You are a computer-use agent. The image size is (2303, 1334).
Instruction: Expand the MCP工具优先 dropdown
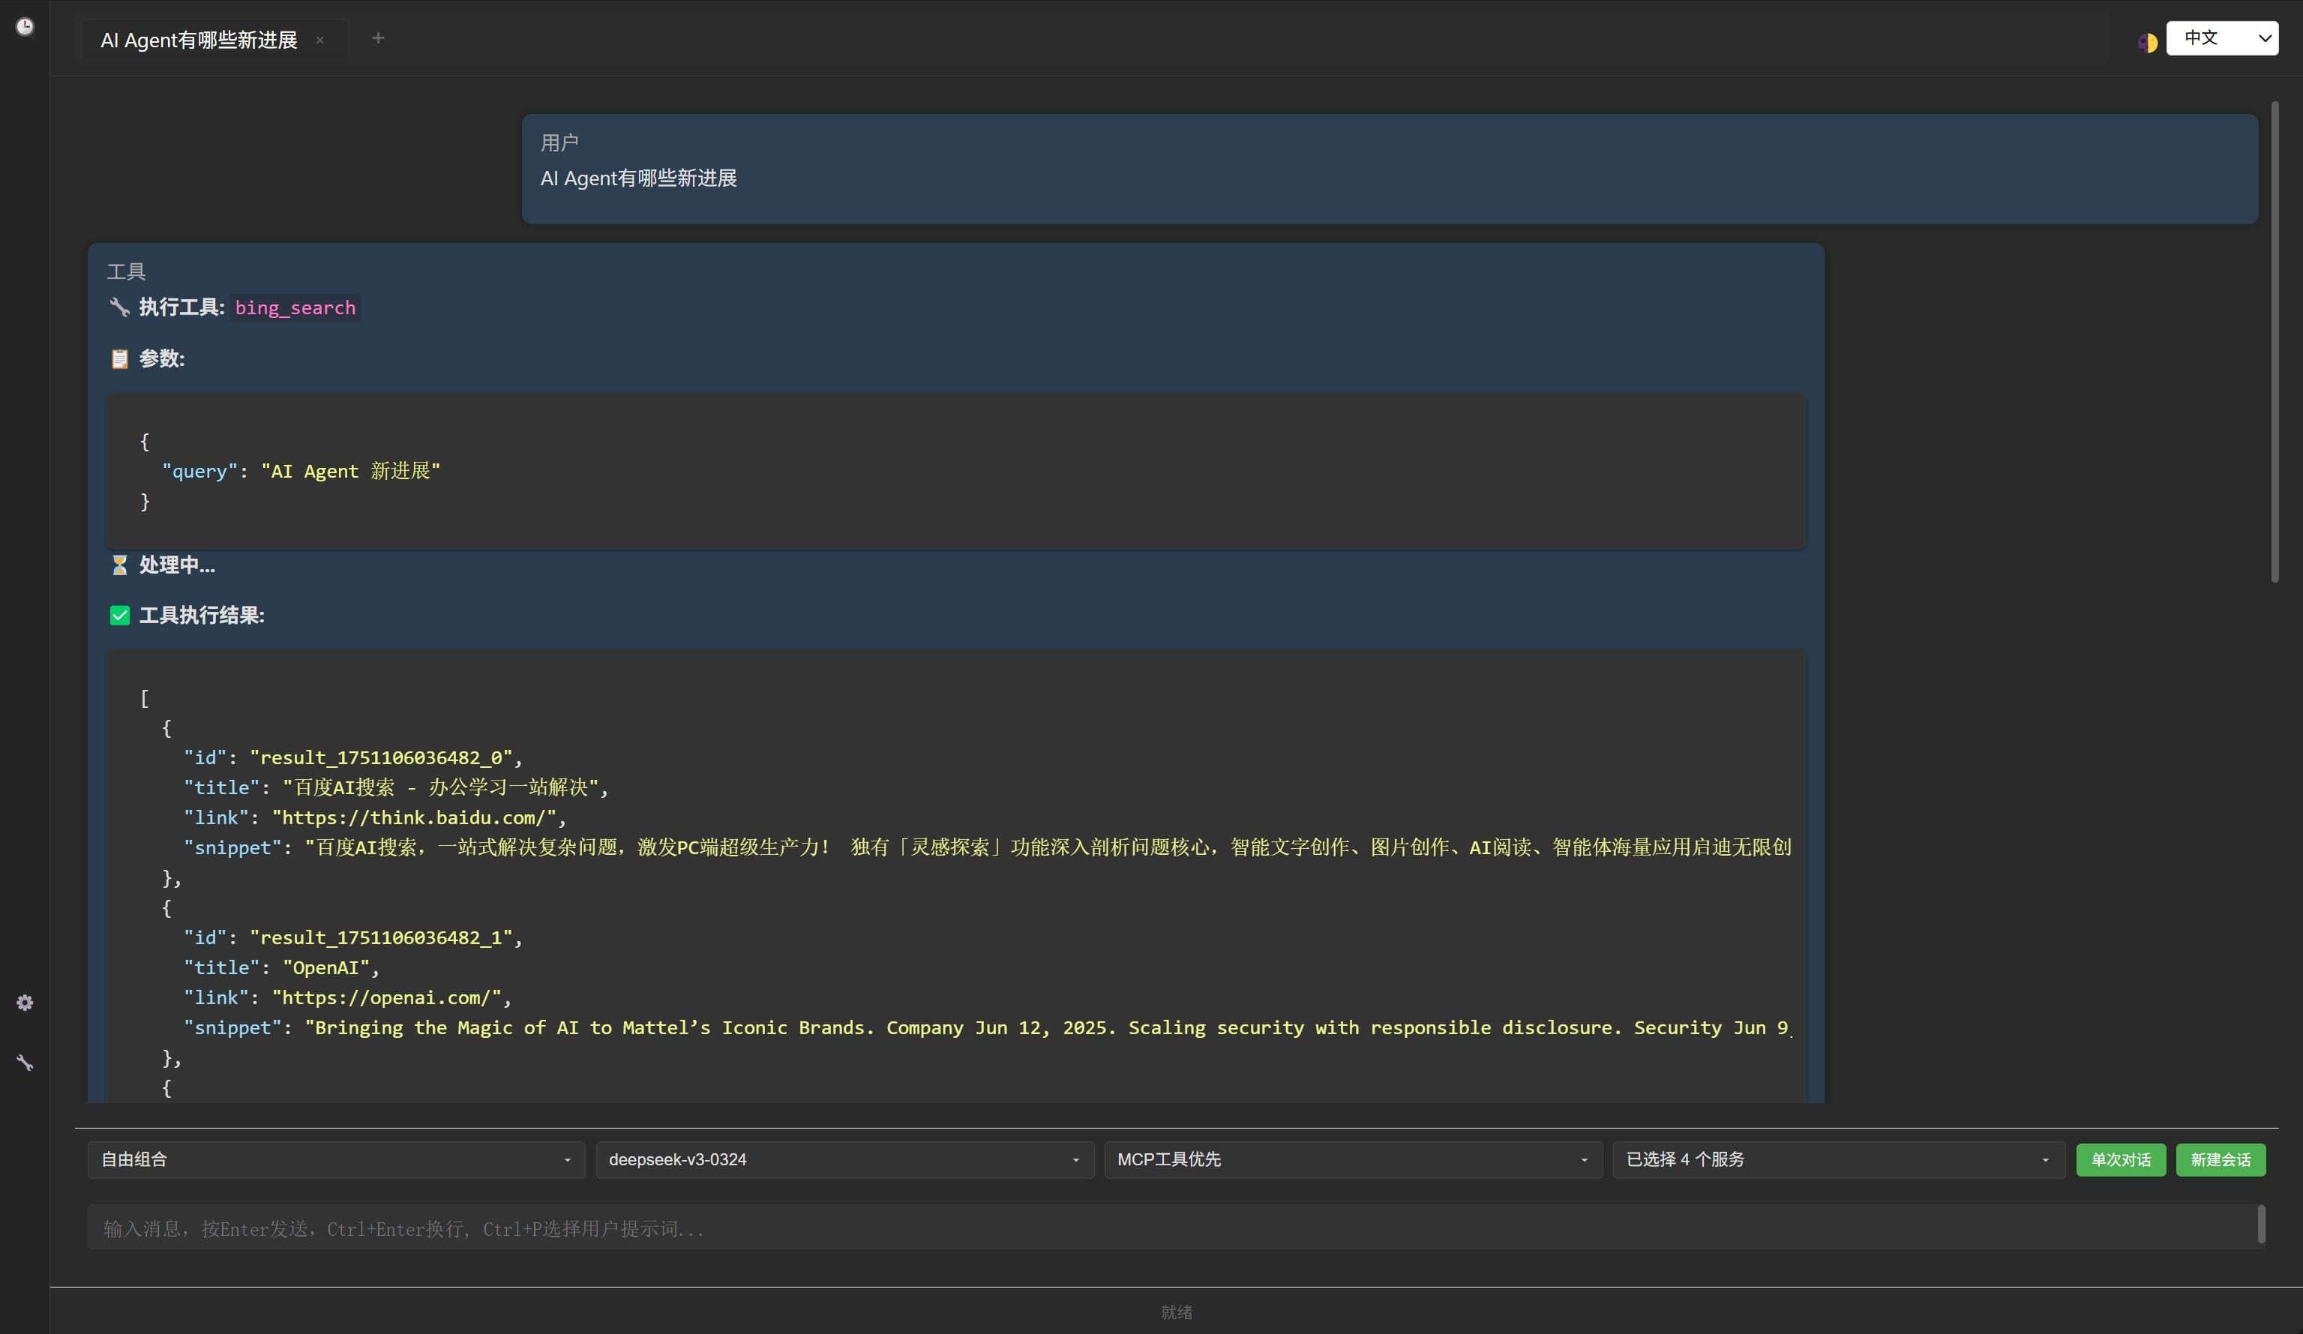[x=1353, y=1159]
